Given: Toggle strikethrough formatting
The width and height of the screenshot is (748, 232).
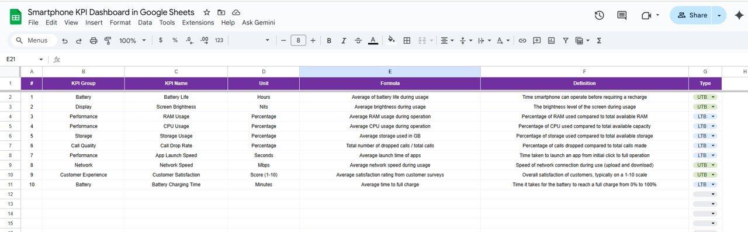Looking at the screenshot, I should pyautogui.click(x=358, y=40).
